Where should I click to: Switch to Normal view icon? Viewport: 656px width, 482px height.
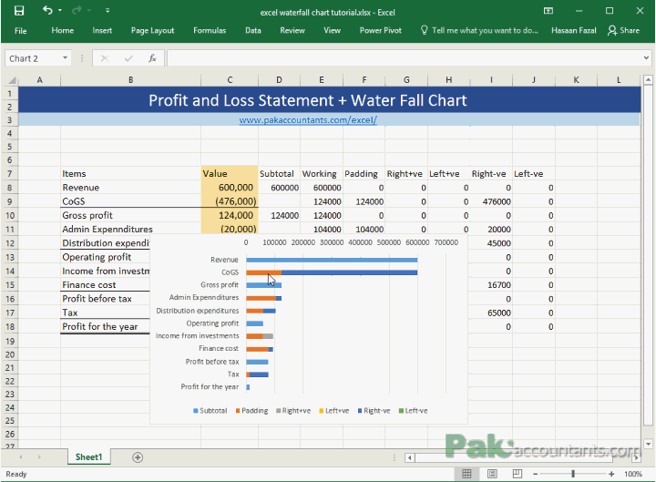pyautogui.click(x=466, y=474)
